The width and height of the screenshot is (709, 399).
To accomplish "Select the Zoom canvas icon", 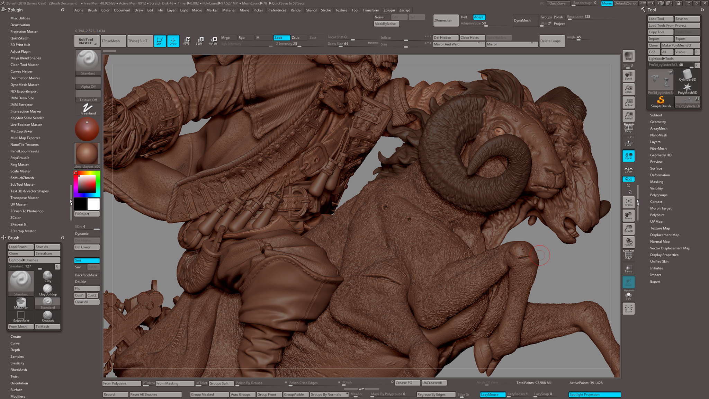I will coord(628,89).
